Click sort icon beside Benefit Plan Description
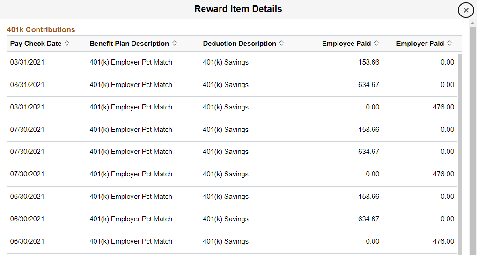477x255 pixels. 175,44
